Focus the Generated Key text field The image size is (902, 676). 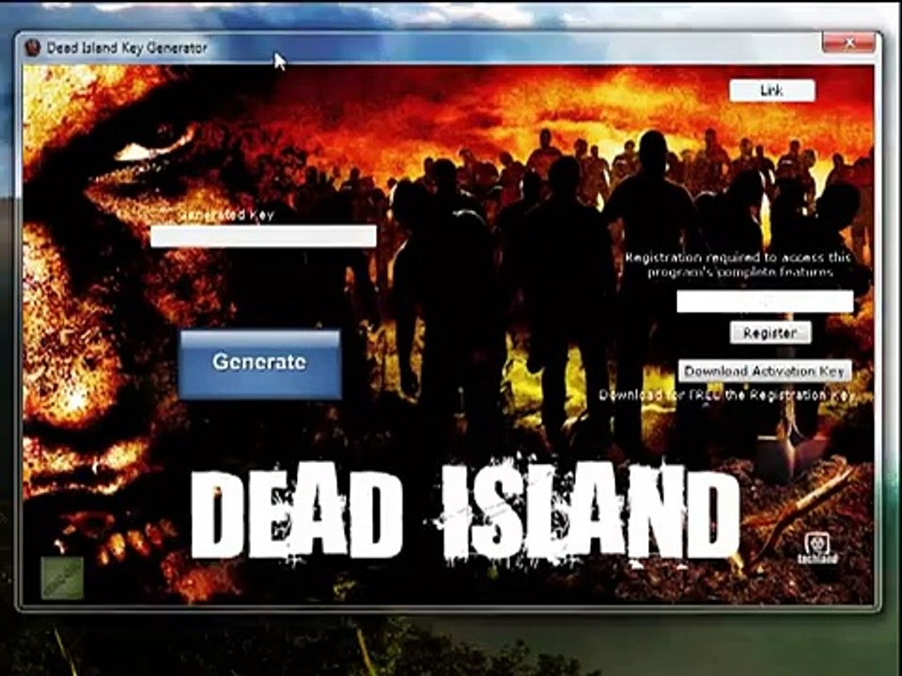(x=263, y=237)
